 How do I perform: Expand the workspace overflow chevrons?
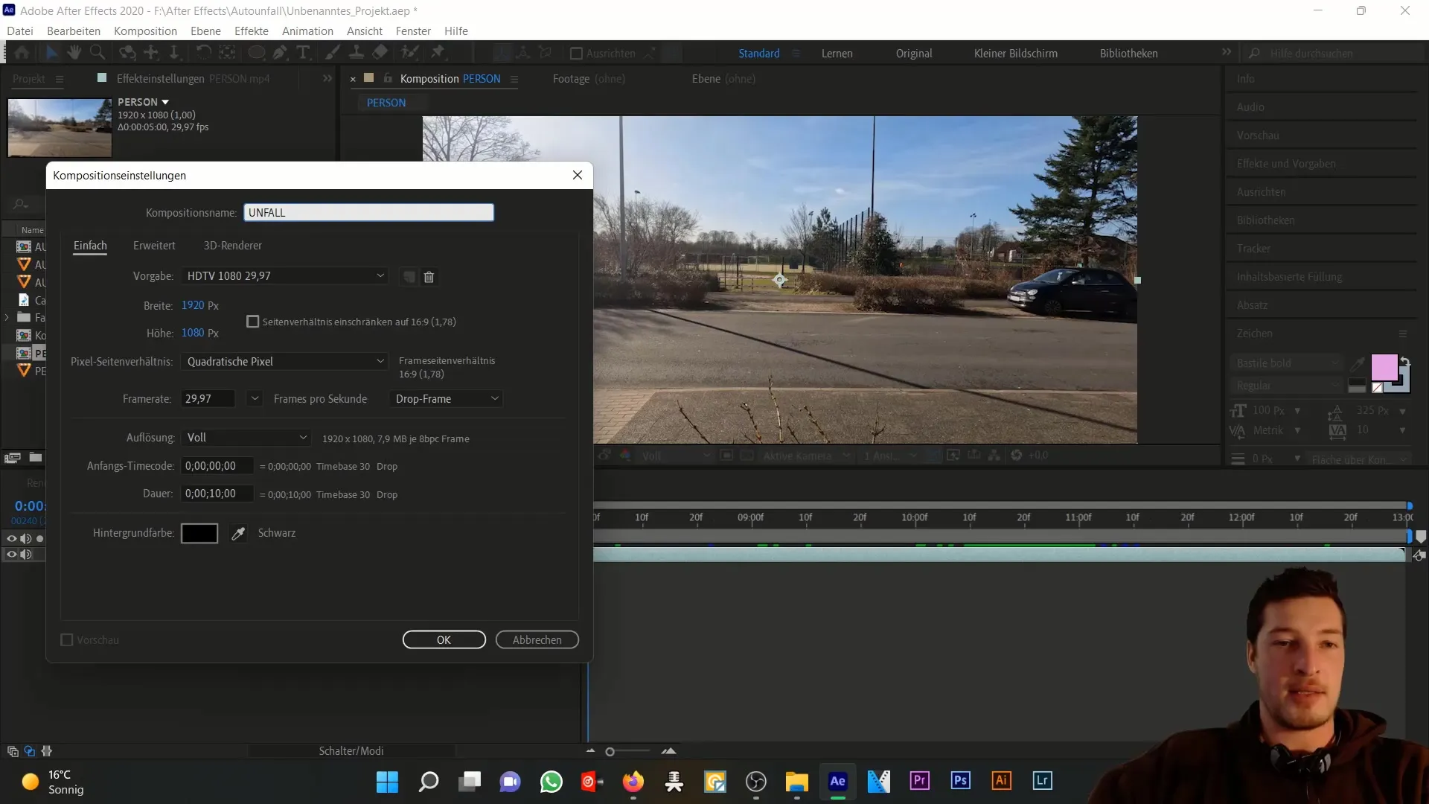point(1227,52)
